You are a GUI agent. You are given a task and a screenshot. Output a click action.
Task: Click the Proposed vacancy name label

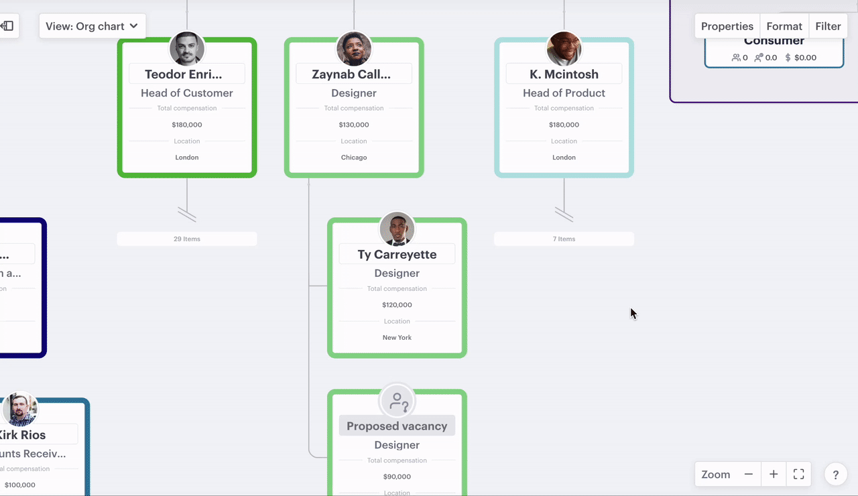point(397,426)
